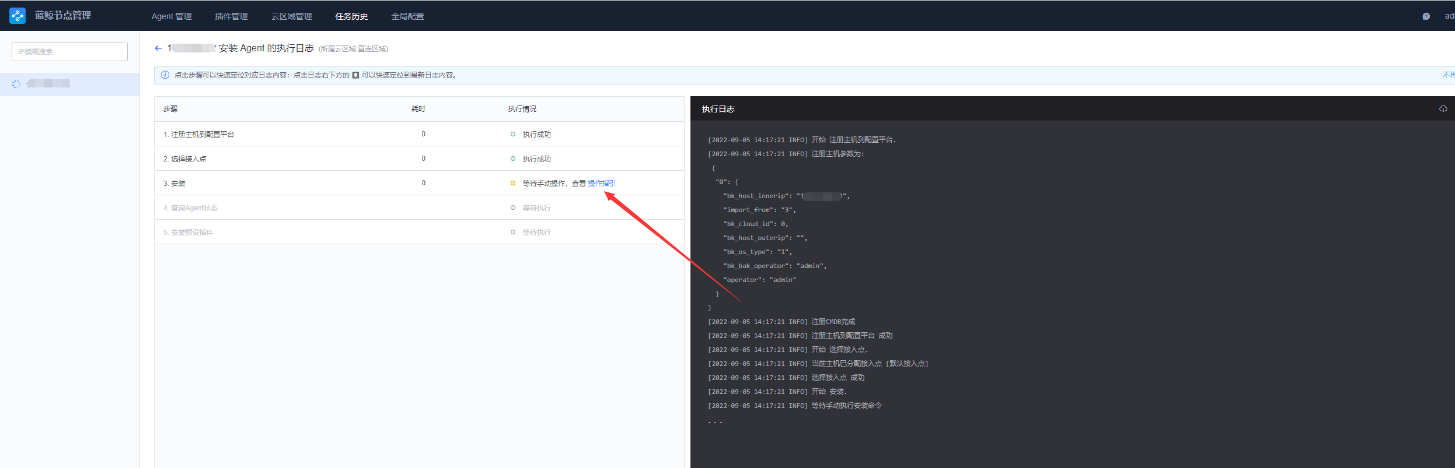Image resolution: width=1455 pixels, height=468 pixels.
Task: Click the 耗时 column header
Action: coord(418,109)
